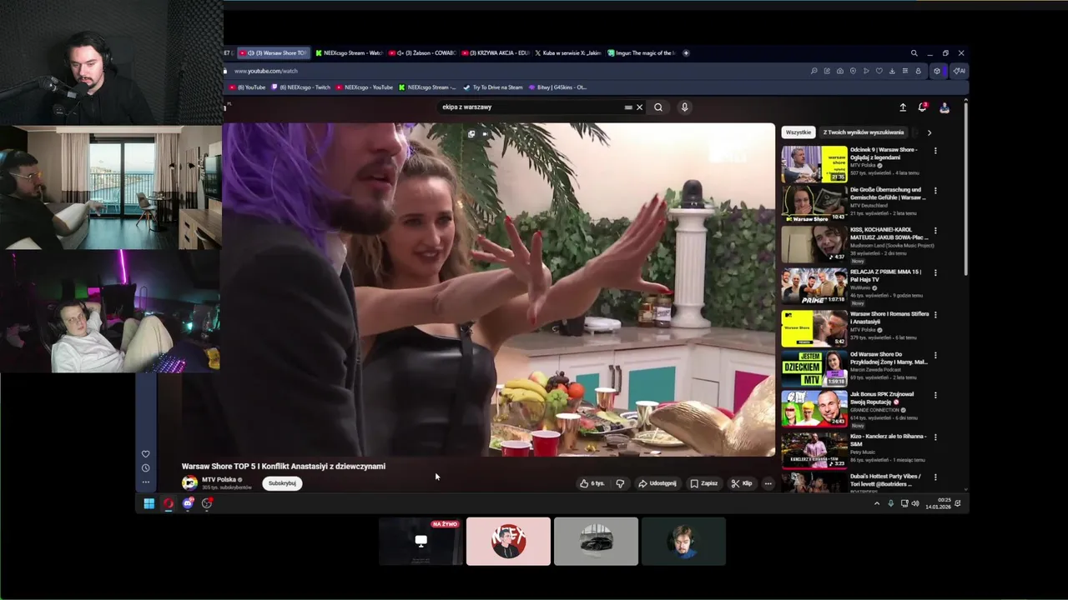
Task: Click the Udostępnij share button
Action: point(657,483)
